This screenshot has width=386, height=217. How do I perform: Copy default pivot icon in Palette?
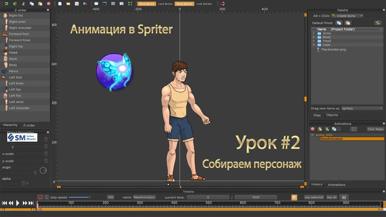(x=339, y=23)
